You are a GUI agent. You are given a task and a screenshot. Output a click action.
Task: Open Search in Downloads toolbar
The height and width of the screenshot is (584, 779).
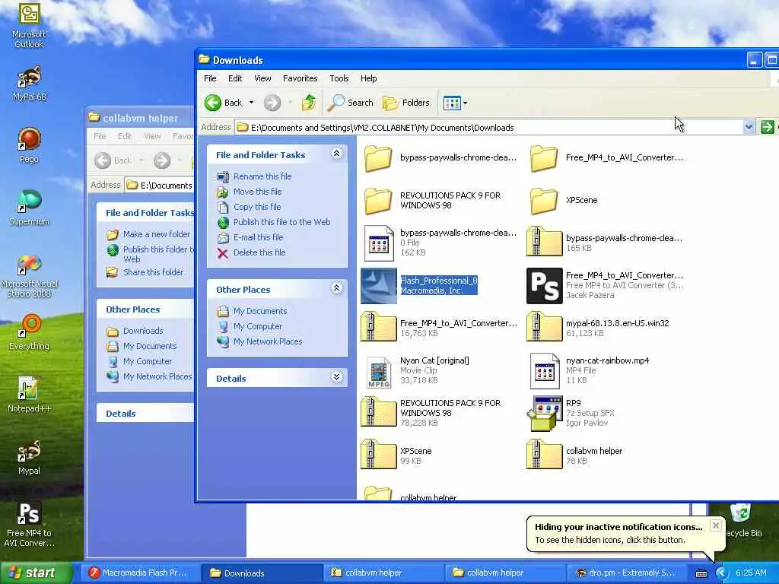tap(351, 103)
